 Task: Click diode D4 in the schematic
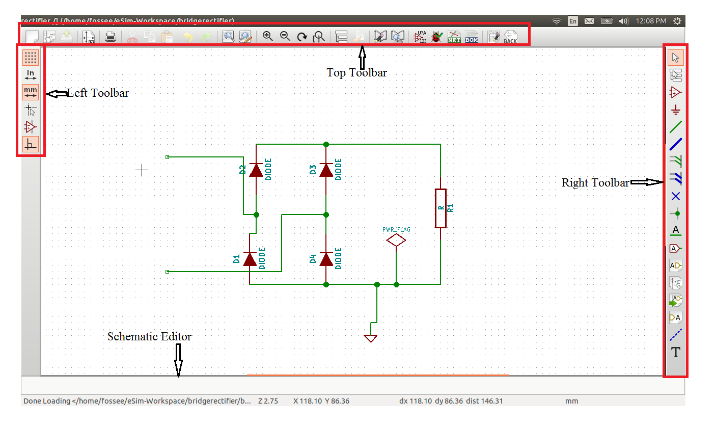click(x=326, y=259)
